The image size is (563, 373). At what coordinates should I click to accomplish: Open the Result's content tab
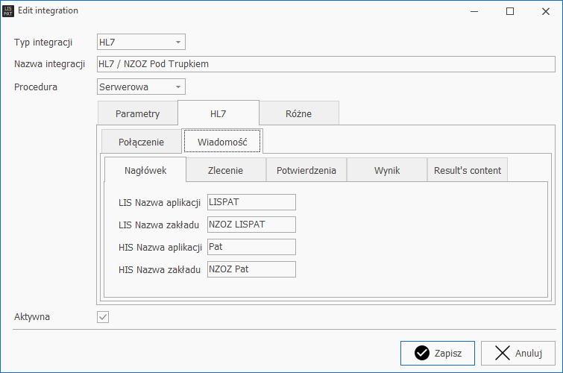tap(468, 170)
